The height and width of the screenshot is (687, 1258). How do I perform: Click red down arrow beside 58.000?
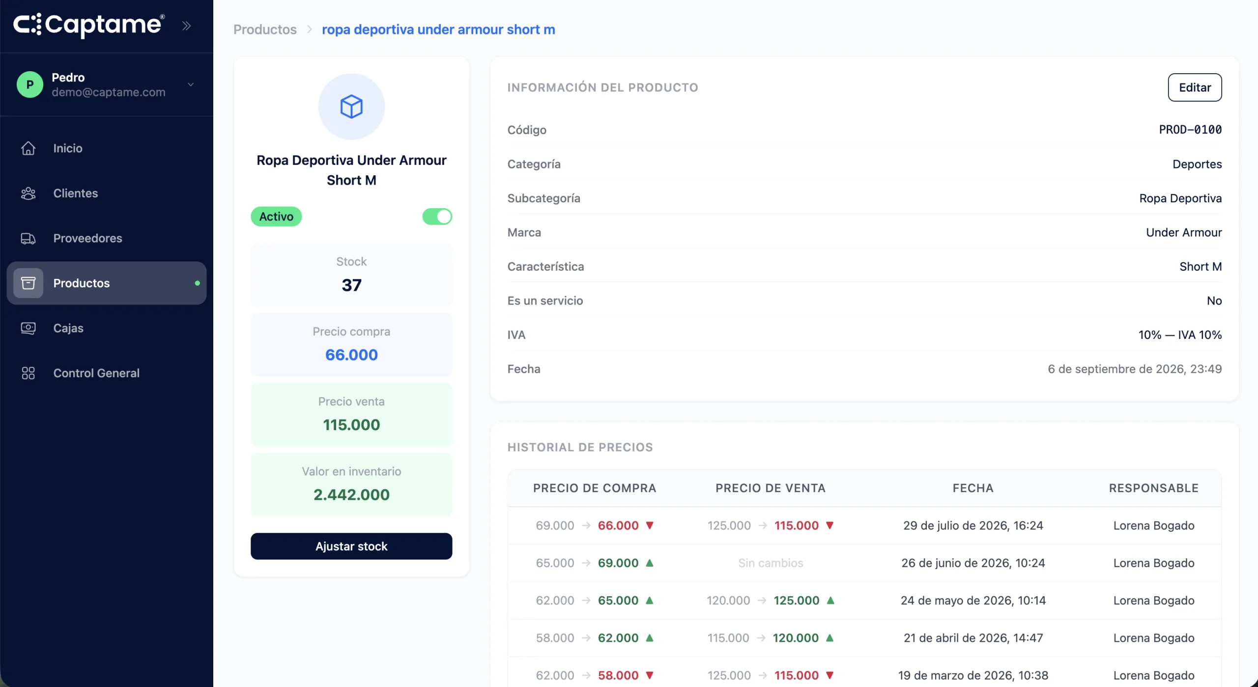pos(650,675)
